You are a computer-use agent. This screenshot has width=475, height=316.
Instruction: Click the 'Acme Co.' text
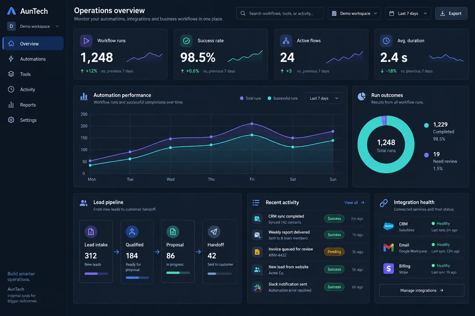coord(276,273)
